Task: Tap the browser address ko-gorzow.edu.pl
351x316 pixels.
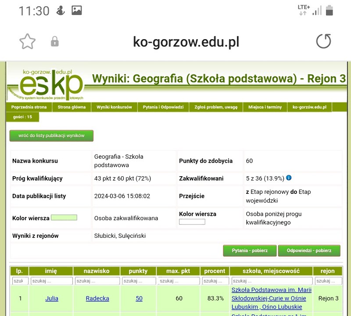Action: coord(186,42)
